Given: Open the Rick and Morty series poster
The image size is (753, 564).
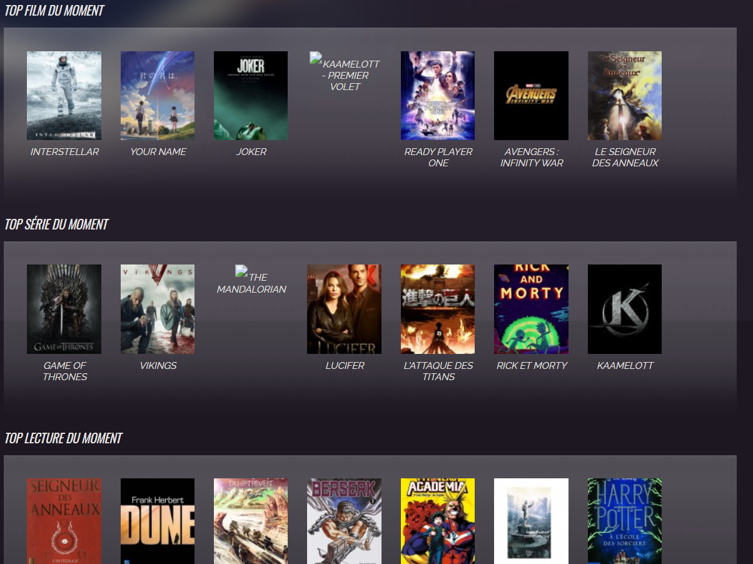Looking at the screenshot, I should point(531,309).
